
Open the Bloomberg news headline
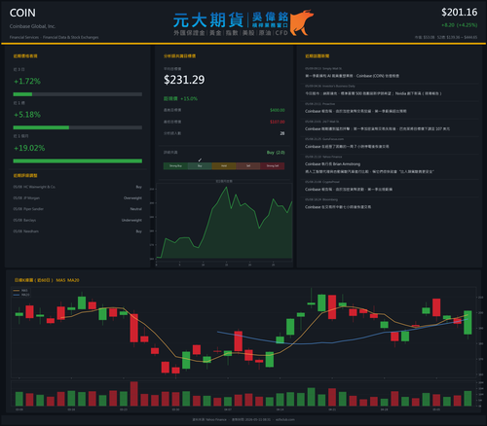point(338,207)
